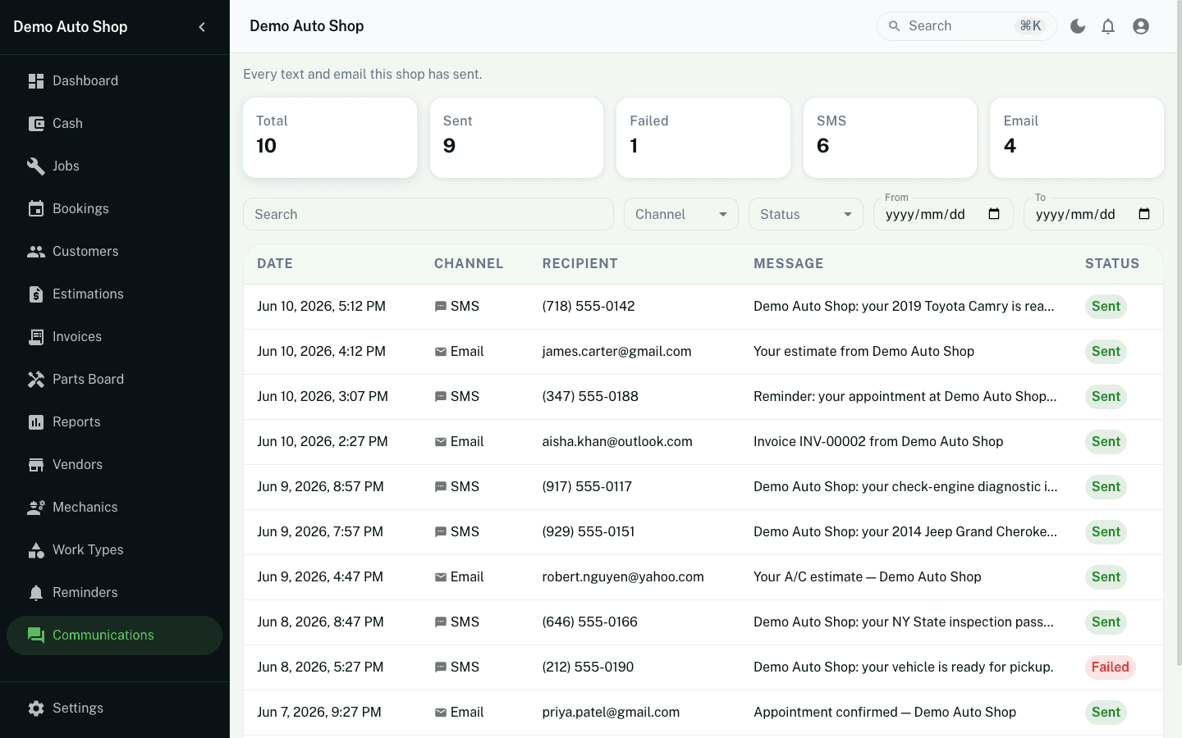1182x738 pixels.
Task: Click the STATUS column header
Action: pyautogui.click(x=1112, y=263)
